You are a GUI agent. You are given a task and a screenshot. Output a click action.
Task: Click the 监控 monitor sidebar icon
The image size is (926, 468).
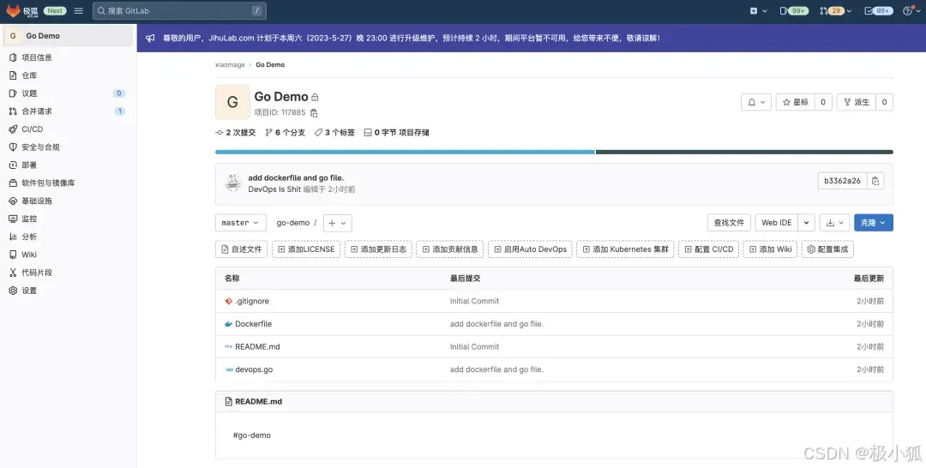click(x=13, y=219)
